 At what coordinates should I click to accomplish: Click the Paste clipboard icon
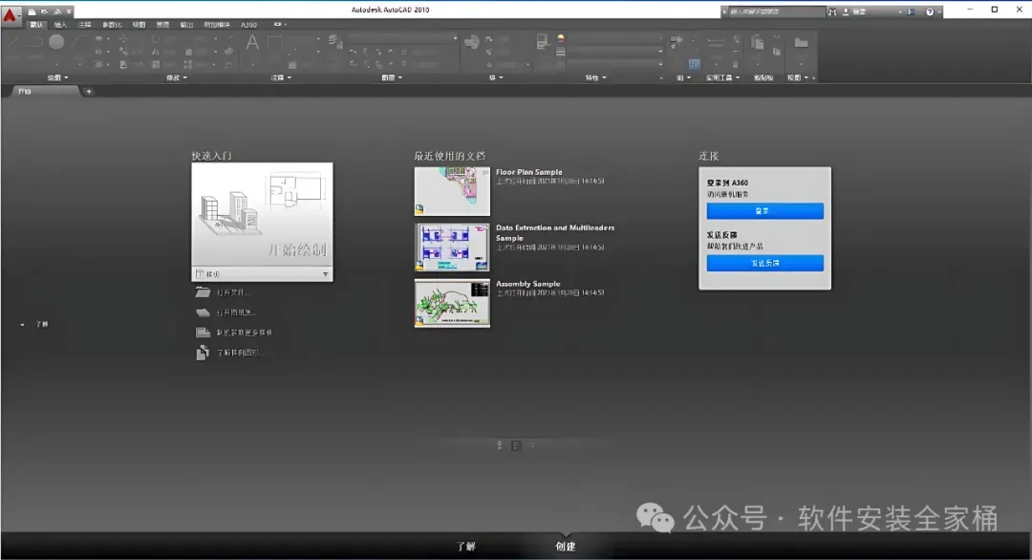[x=758, y=43]
